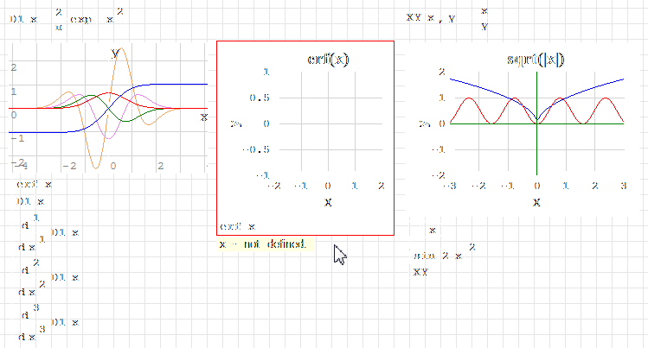648x348 pixels.
Task: Click the bottom-right corner resize handle of erf plot
Action: click(389, 212)
